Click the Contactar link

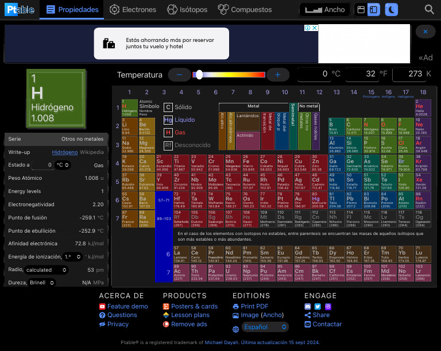pos(323,324)
